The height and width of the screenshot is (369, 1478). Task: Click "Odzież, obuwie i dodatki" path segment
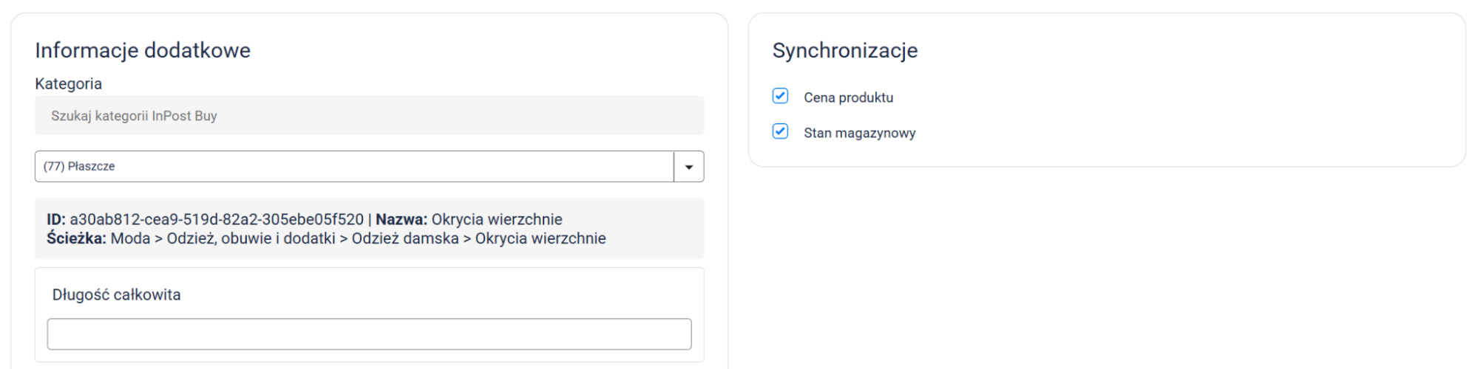click(251, 238)
